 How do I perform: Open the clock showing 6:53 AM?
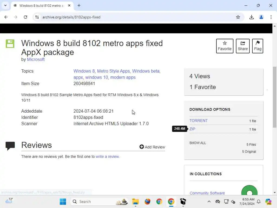click(247, 201)
